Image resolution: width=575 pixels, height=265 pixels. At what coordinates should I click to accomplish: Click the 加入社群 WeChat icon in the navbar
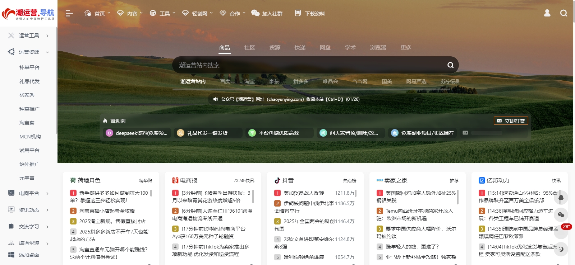[255, 13]
